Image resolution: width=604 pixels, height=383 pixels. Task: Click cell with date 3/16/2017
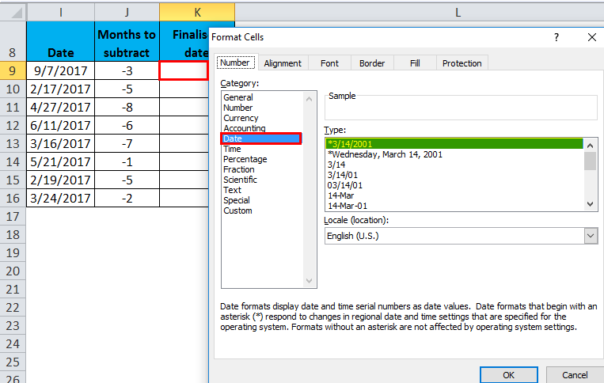tap(60, 143)
